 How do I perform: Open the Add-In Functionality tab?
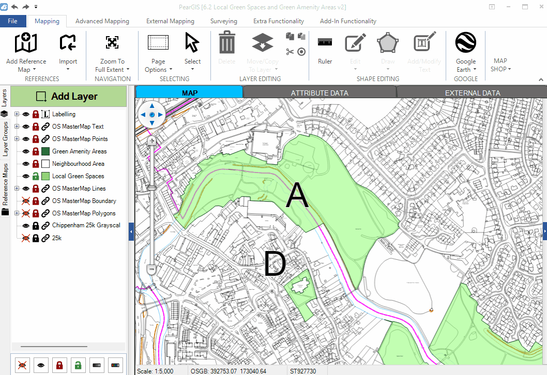[x=348, y=21]
